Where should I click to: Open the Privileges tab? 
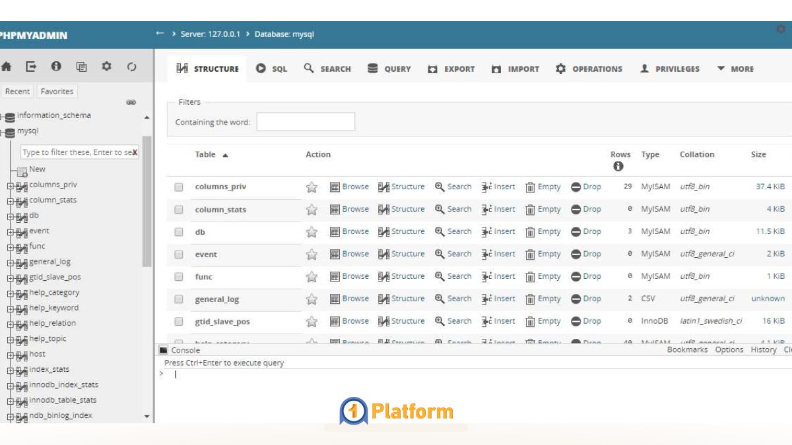[x=670, y=69]
